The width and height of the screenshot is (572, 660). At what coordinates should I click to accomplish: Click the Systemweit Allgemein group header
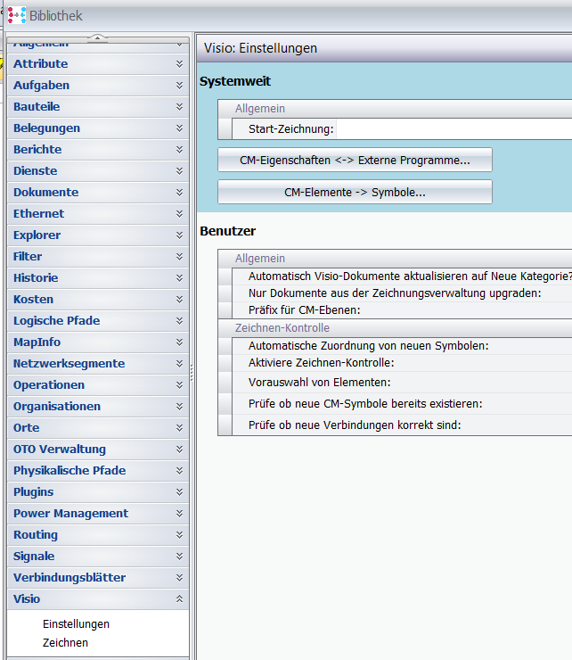395,109
